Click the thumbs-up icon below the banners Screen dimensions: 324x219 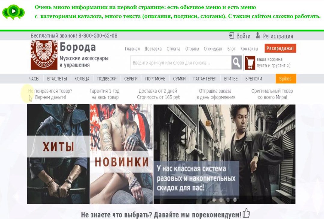click(x=246, y=214)
